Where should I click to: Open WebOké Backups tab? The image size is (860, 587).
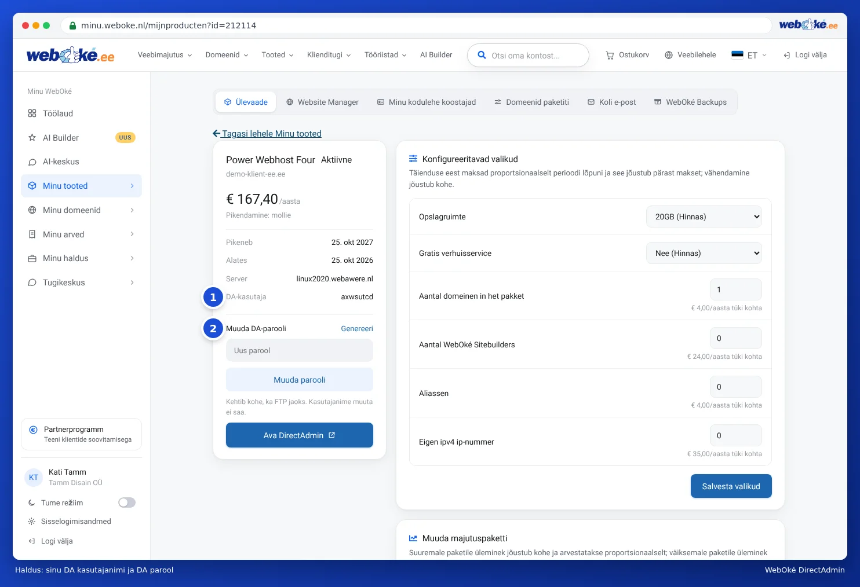tap(690, 102)
